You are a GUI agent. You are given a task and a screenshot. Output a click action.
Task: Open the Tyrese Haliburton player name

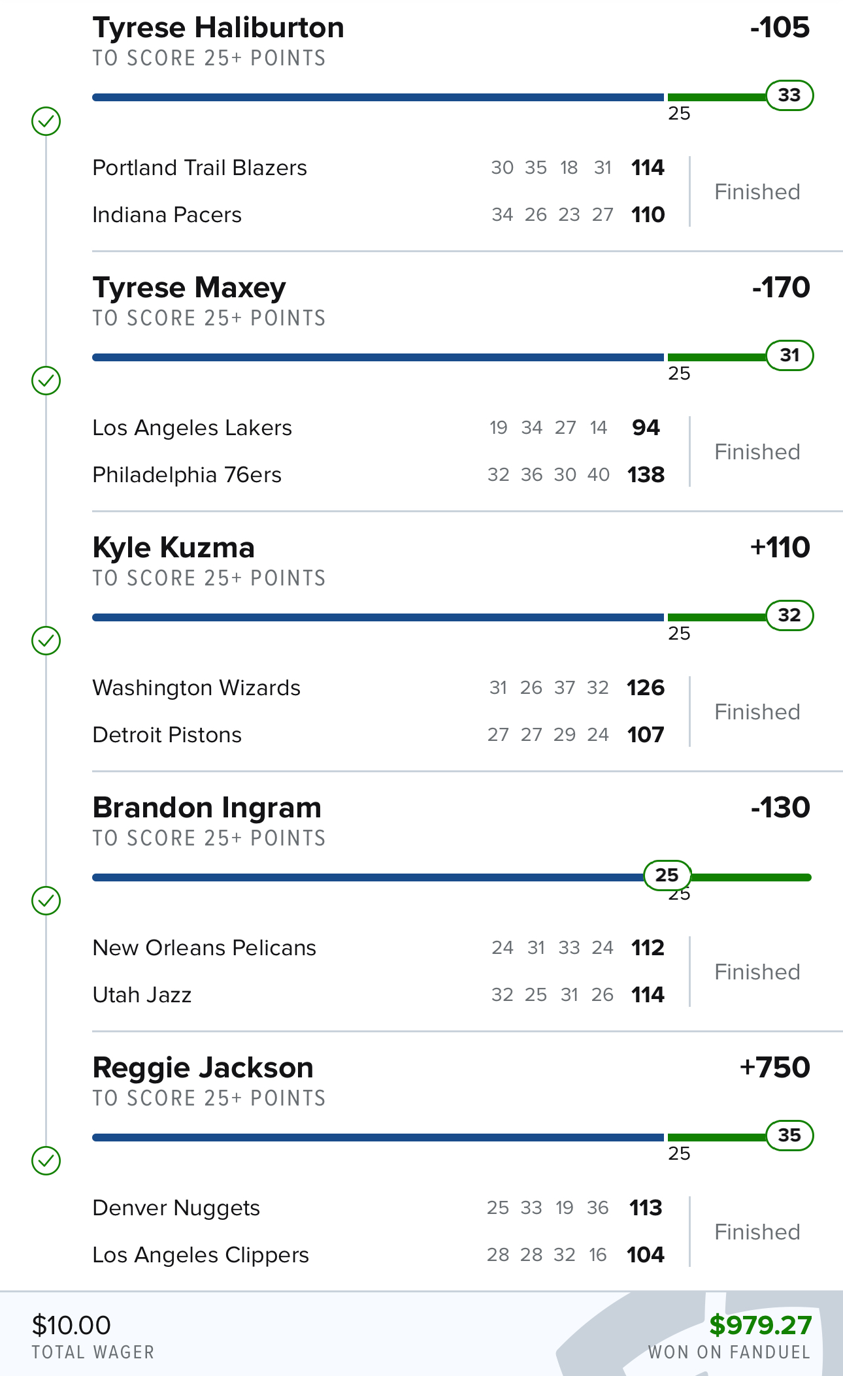[218, 28]
